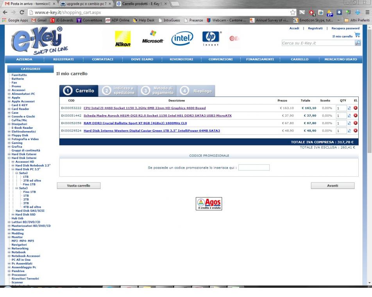Empty the cart with Vuota carrello

click(x=79, y=186)
